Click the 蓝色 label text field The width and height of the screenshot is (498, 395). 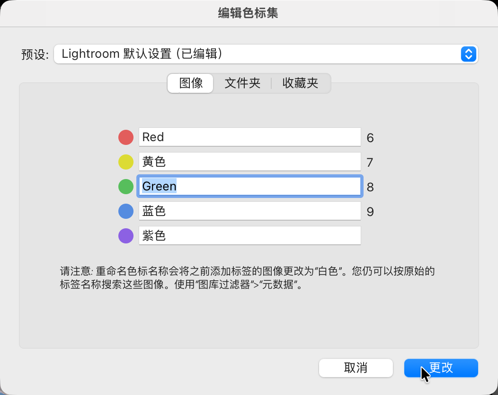click(x=249, y=211)
